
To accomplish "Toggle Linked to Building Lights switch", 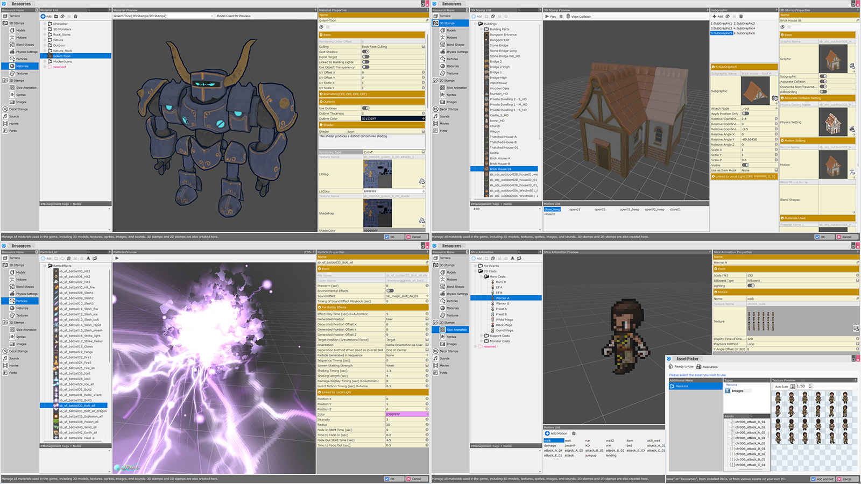I will tap(366, 62).
